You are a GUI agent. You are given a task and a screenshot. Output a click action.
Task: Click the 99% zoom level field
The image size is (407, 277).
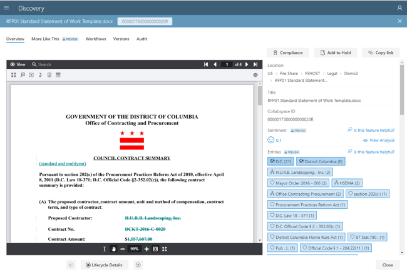pyautogui.click(x=134, y=249)
